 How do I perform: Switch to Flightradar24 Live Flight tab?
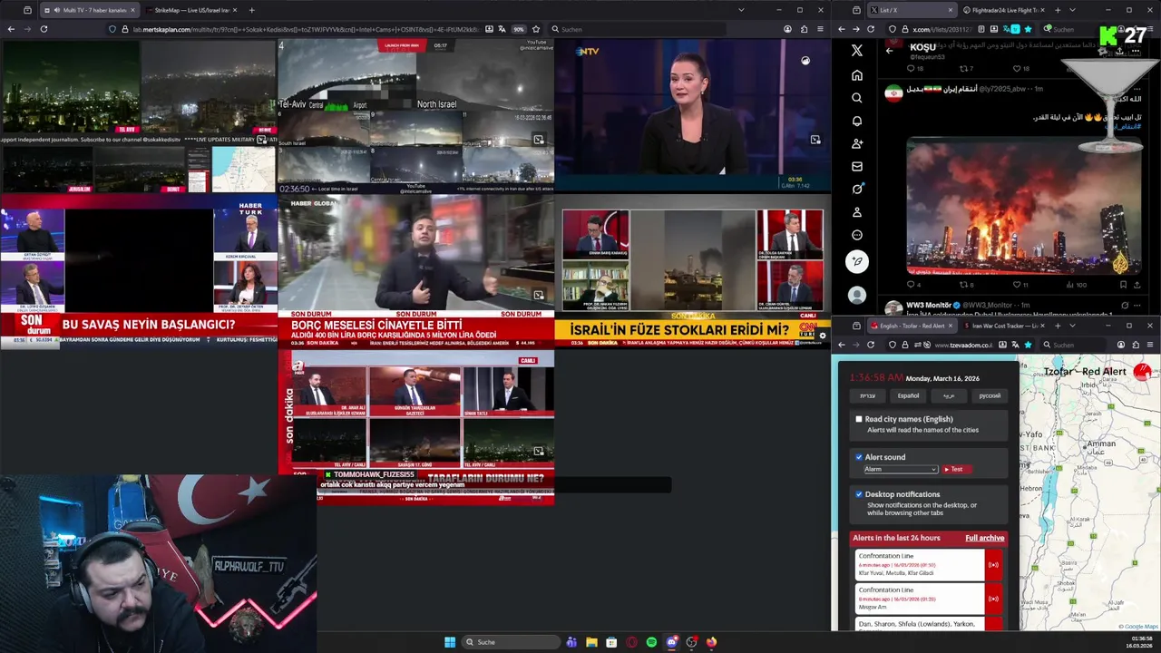1005,10
